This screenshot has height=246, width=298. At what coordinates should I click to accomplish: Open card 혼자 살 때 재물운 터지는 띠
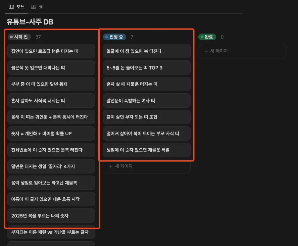click(147, 84)
